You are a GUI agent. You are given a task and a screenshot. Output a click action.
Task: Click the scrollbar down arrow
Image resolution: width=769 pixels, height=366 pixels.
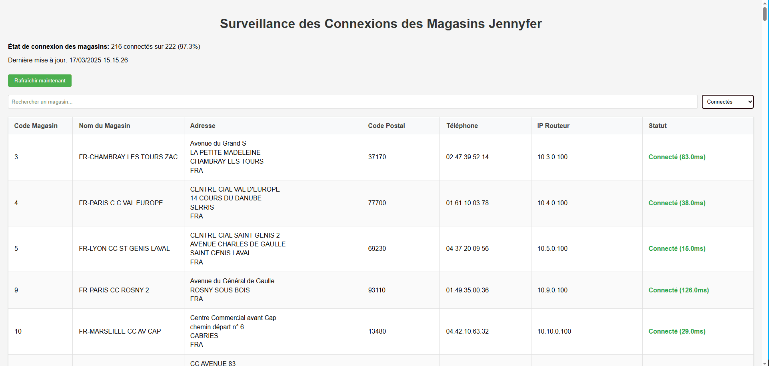coord(765,363)
